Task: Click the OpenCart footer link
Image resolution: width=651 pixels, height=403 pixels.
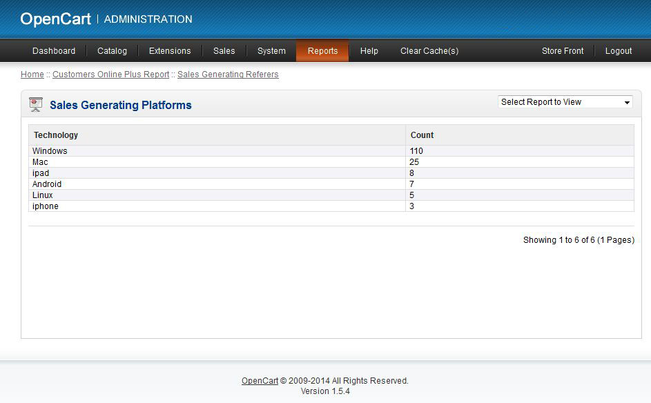Action: coord(260,381)
